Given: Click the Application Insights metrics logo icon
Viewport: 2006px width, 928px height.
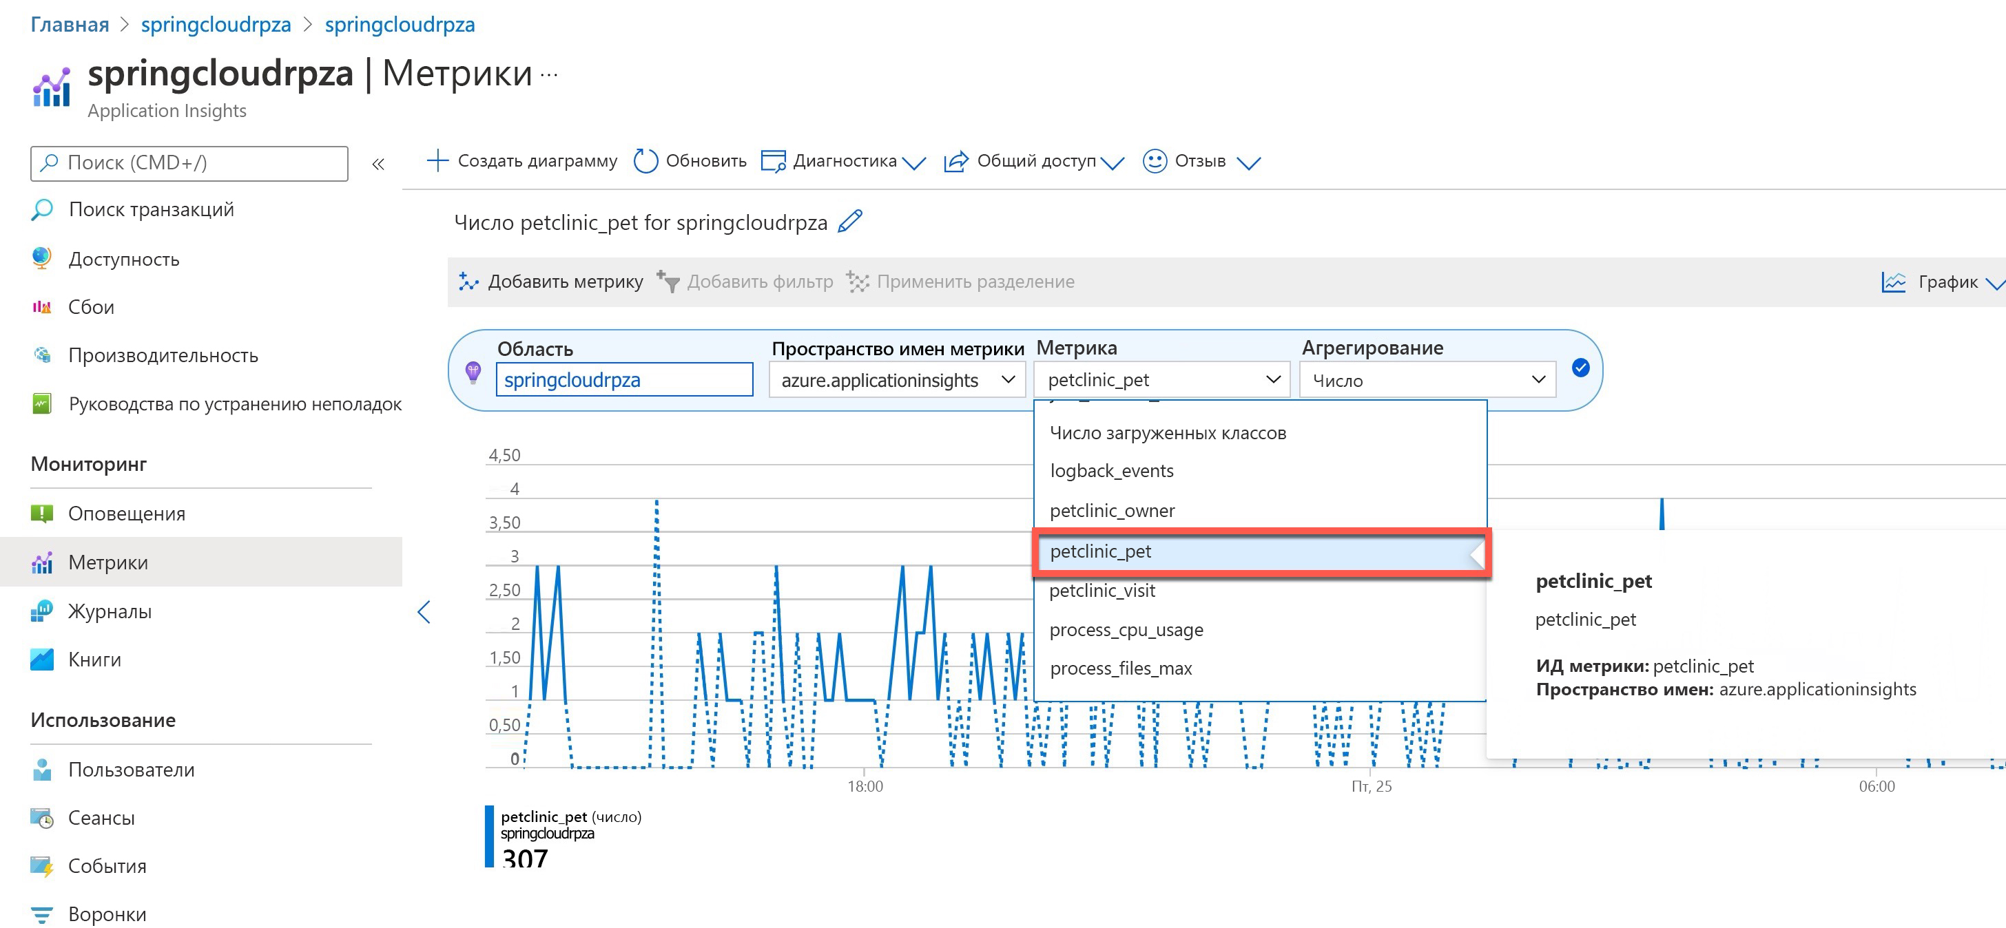Looking at the screenshot, I should point(52,87).
